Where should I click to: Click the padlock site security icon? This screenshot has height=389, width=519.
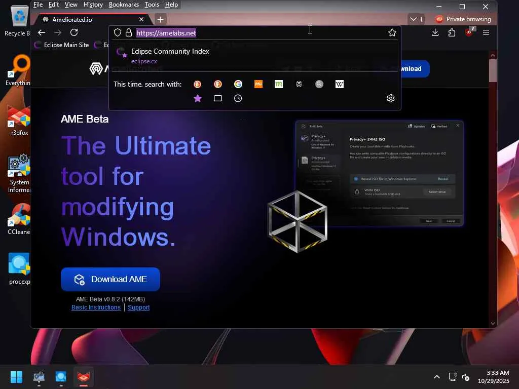point(129,32)
